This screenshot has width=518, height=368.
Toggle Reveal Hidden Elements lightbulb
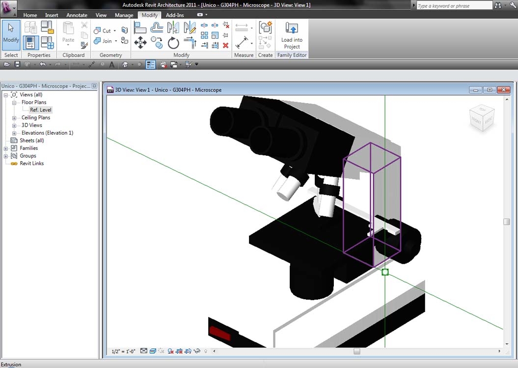[x=206, y=351]
